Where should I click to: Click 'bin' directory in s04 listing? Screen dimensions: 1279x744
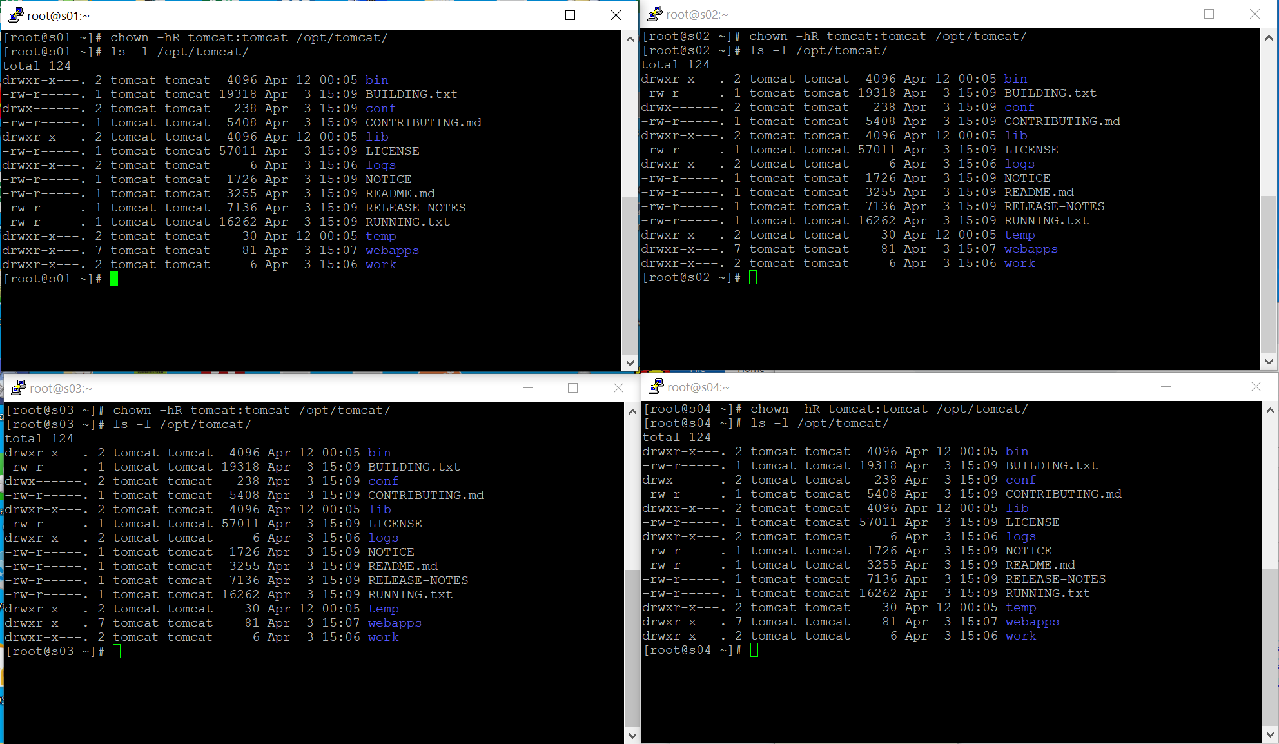[1017, 451]
